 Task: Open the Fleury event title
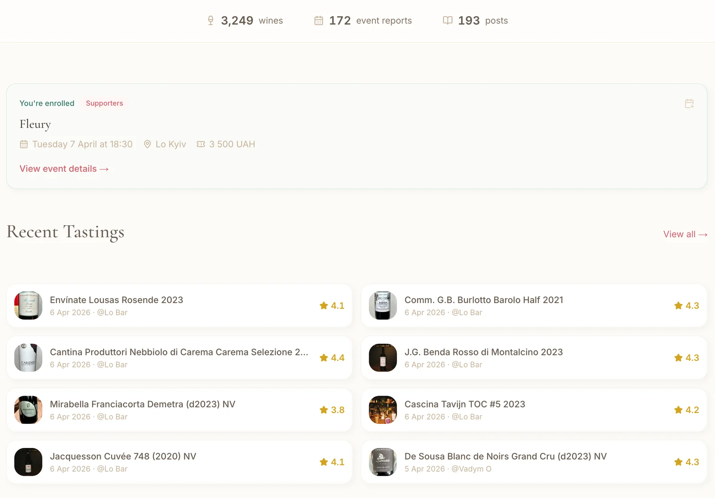coord(35,124)
